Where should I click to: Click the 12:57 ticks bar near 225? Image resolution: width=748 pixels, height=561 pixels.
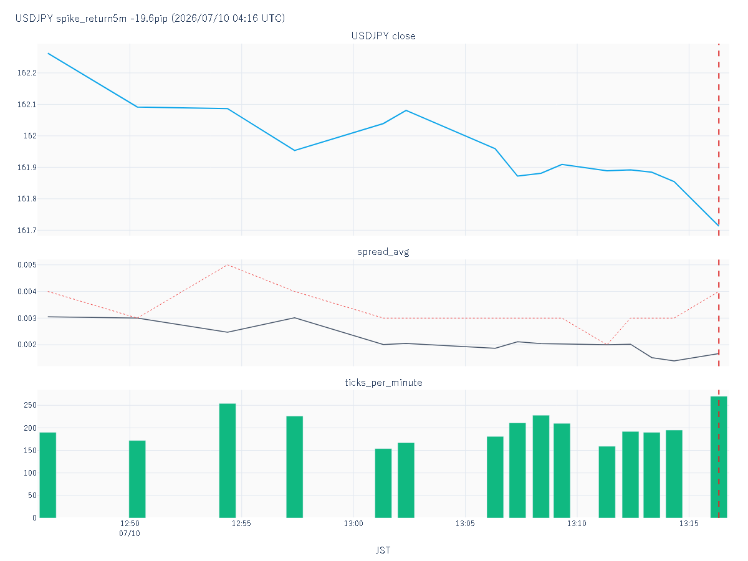(295, 467)
